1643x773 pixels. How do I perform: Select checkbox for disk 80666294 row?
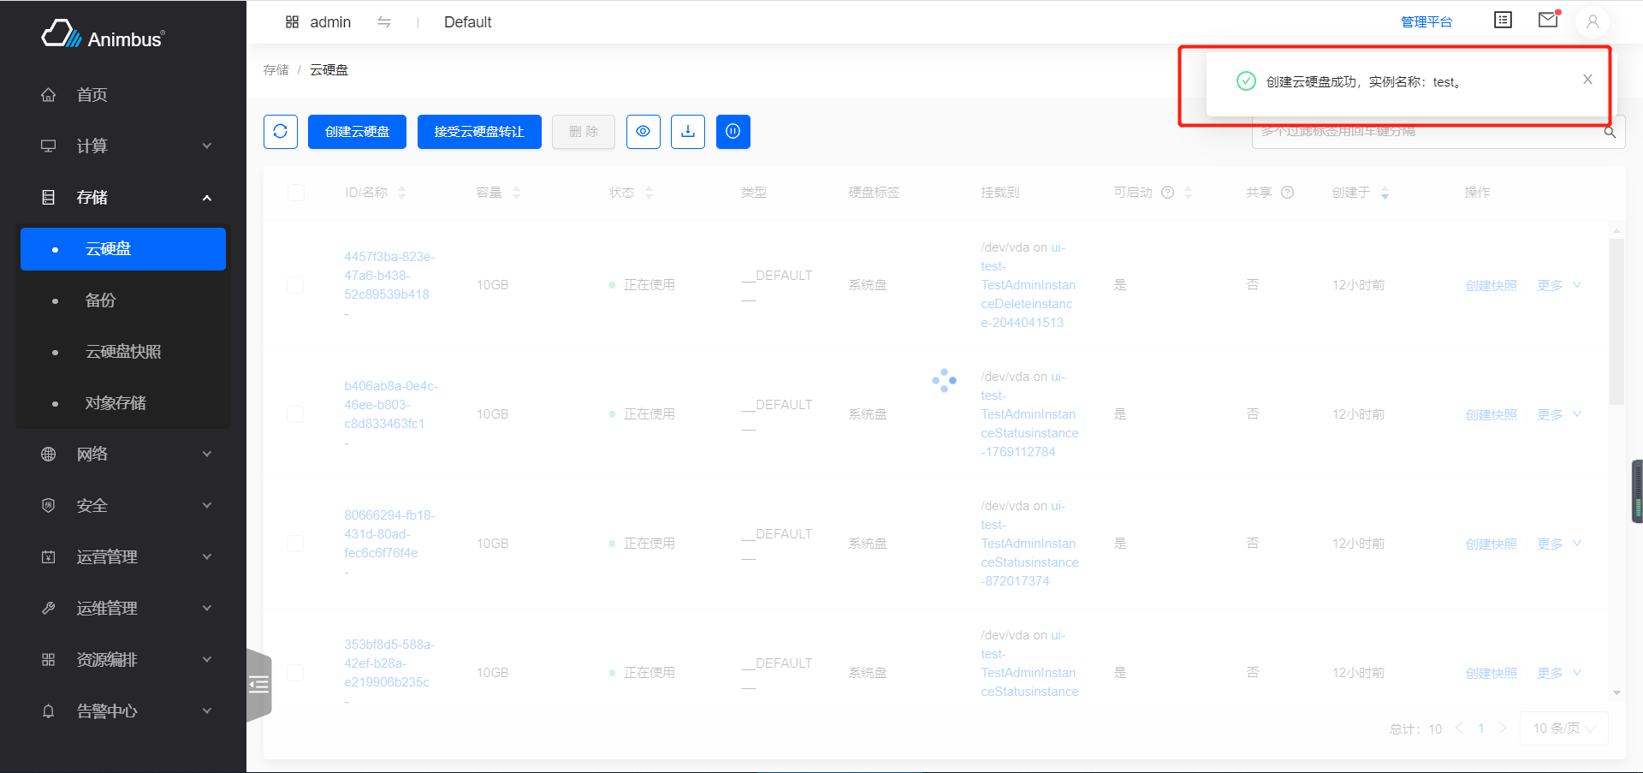coord(295,544)
